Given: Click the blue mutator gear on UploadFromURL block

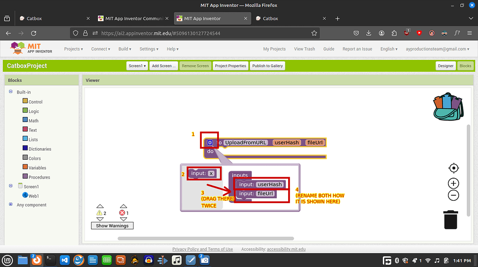Looking at the screenshot, I should coord(210,142).
